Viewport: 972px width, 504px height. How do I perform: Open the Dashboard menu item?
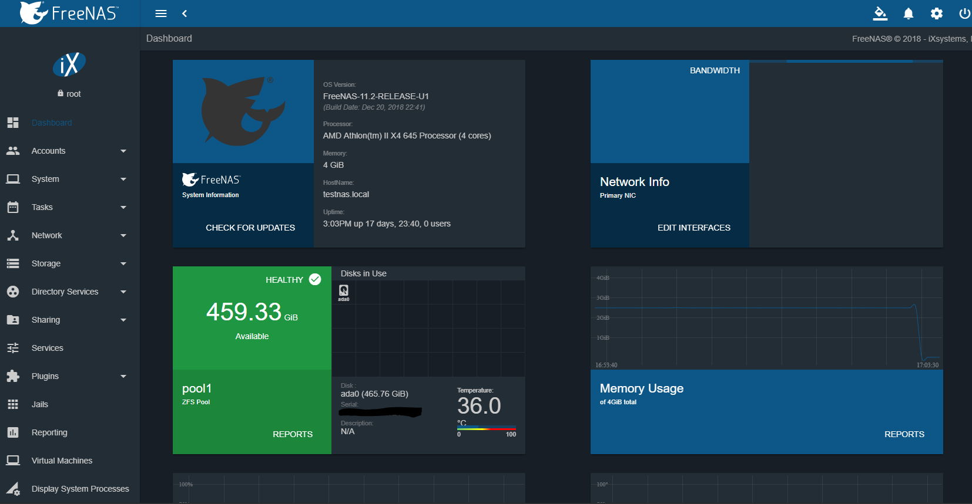[70, 123]
